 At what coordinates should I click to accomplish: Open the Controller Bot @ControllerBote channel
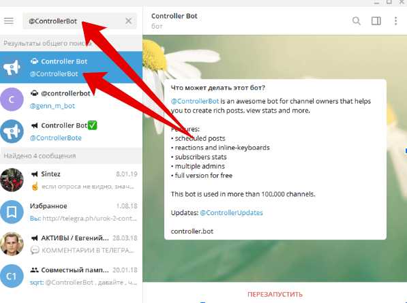[71, 131]
